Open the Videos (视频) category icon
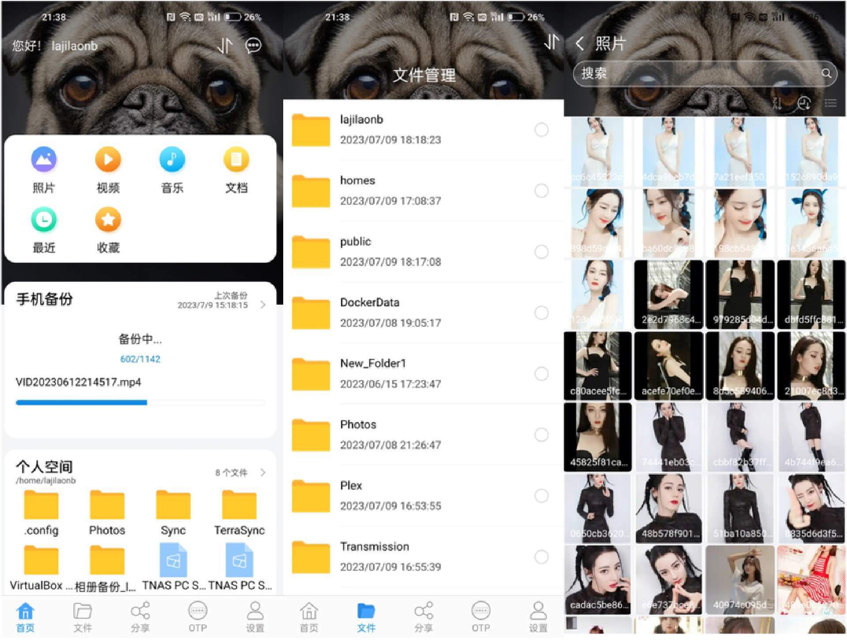Viewport: 847px width, 640px height. pyautogui.click(x=108, y=160)
